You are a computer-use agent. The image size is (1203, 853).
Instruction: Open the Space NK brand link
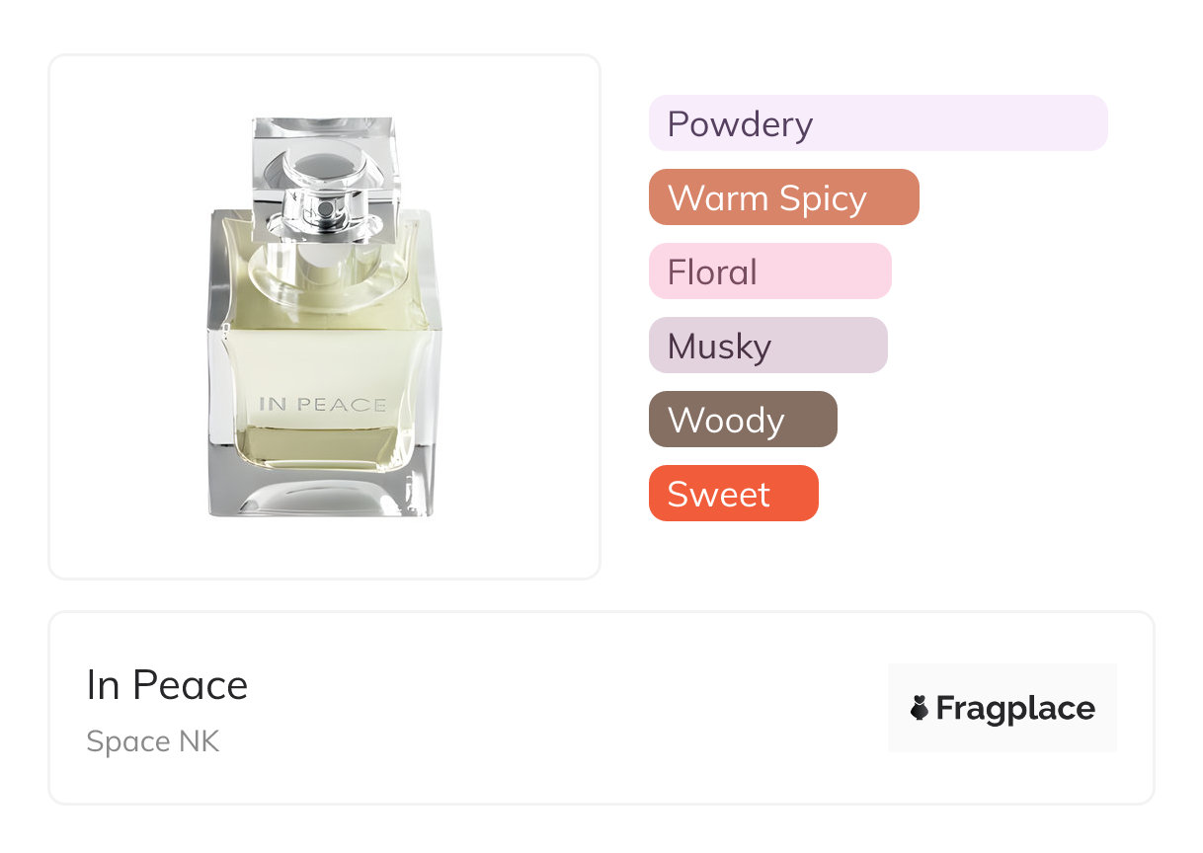tap(152, 741)
